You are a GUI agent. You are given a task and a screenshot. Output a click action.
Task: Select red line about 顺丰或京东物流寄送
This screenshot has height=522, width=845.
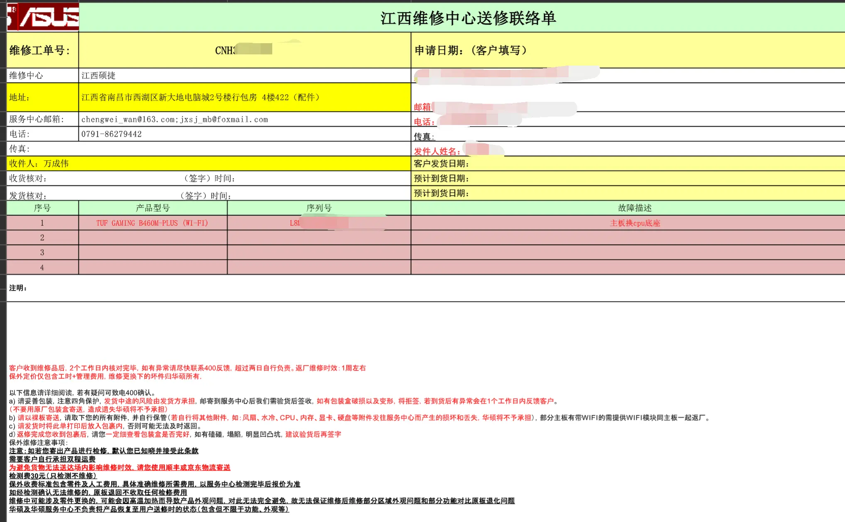click(x=120, y=468)
